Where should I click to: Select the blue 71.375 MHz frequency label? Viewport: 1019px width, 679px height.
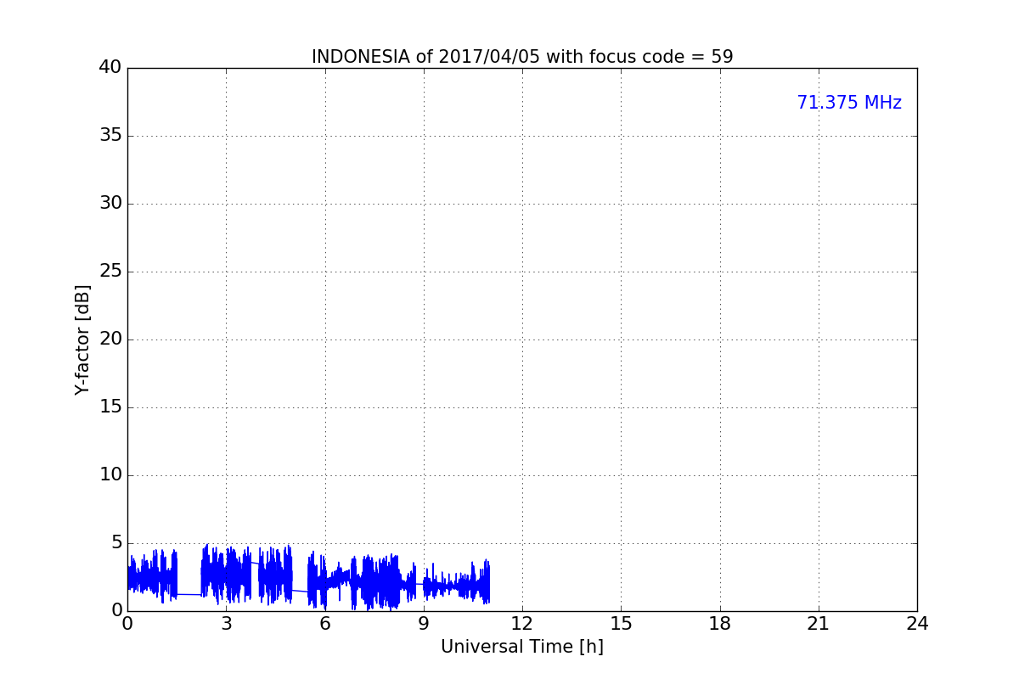point(849,103)
